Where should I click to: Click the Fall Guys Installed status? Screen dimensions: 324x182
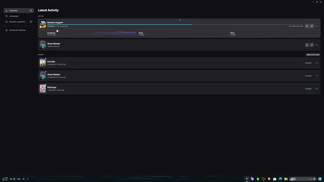pyautogui.click(x=308, y=89)
